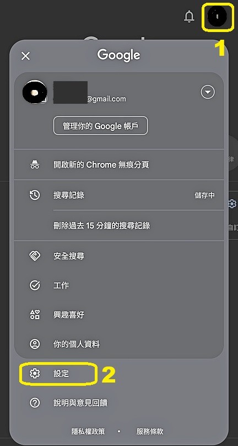Viewport: 238px width, 446px height.
Task: Click the 興趣喜好 shapes icon
Action: click(35, 315)
